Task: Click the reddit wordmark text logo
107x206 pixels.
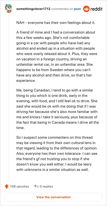Action: tap(96, 9)
